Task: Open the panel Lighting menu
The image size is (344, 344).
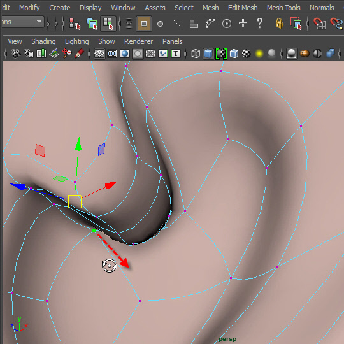Action: tap(77, 41)
